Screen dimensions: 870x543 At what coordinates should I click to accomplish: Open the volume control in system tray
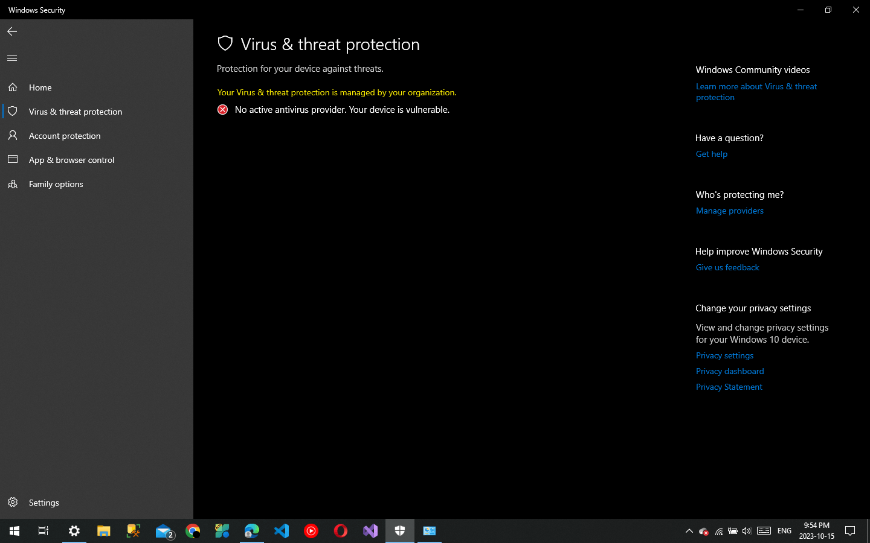747,531
